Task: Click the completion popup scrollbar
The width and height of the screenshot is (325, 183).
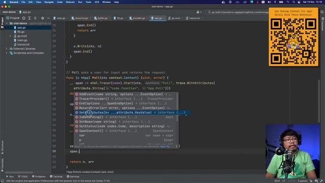Action: tap(177, 107)
